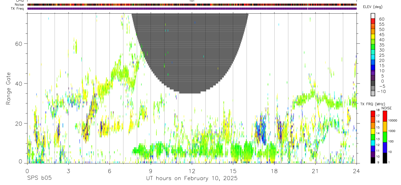Click the blue segment of the NOISE color bar

pos(385,147)
